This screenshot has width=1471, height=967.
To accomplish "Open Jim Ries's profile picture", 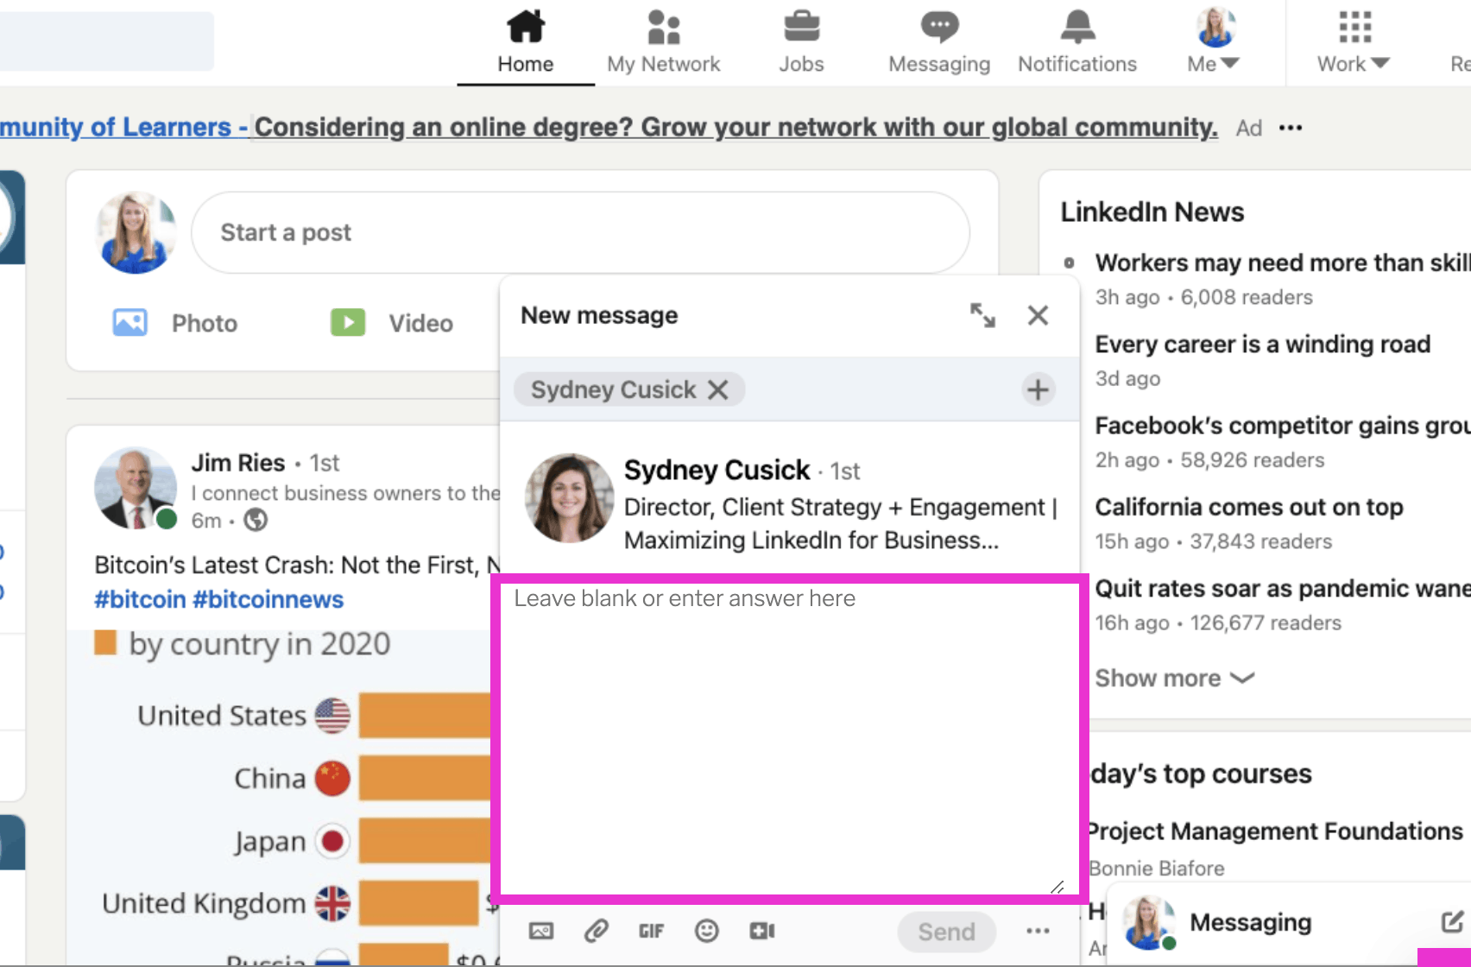I will [136, 488].
